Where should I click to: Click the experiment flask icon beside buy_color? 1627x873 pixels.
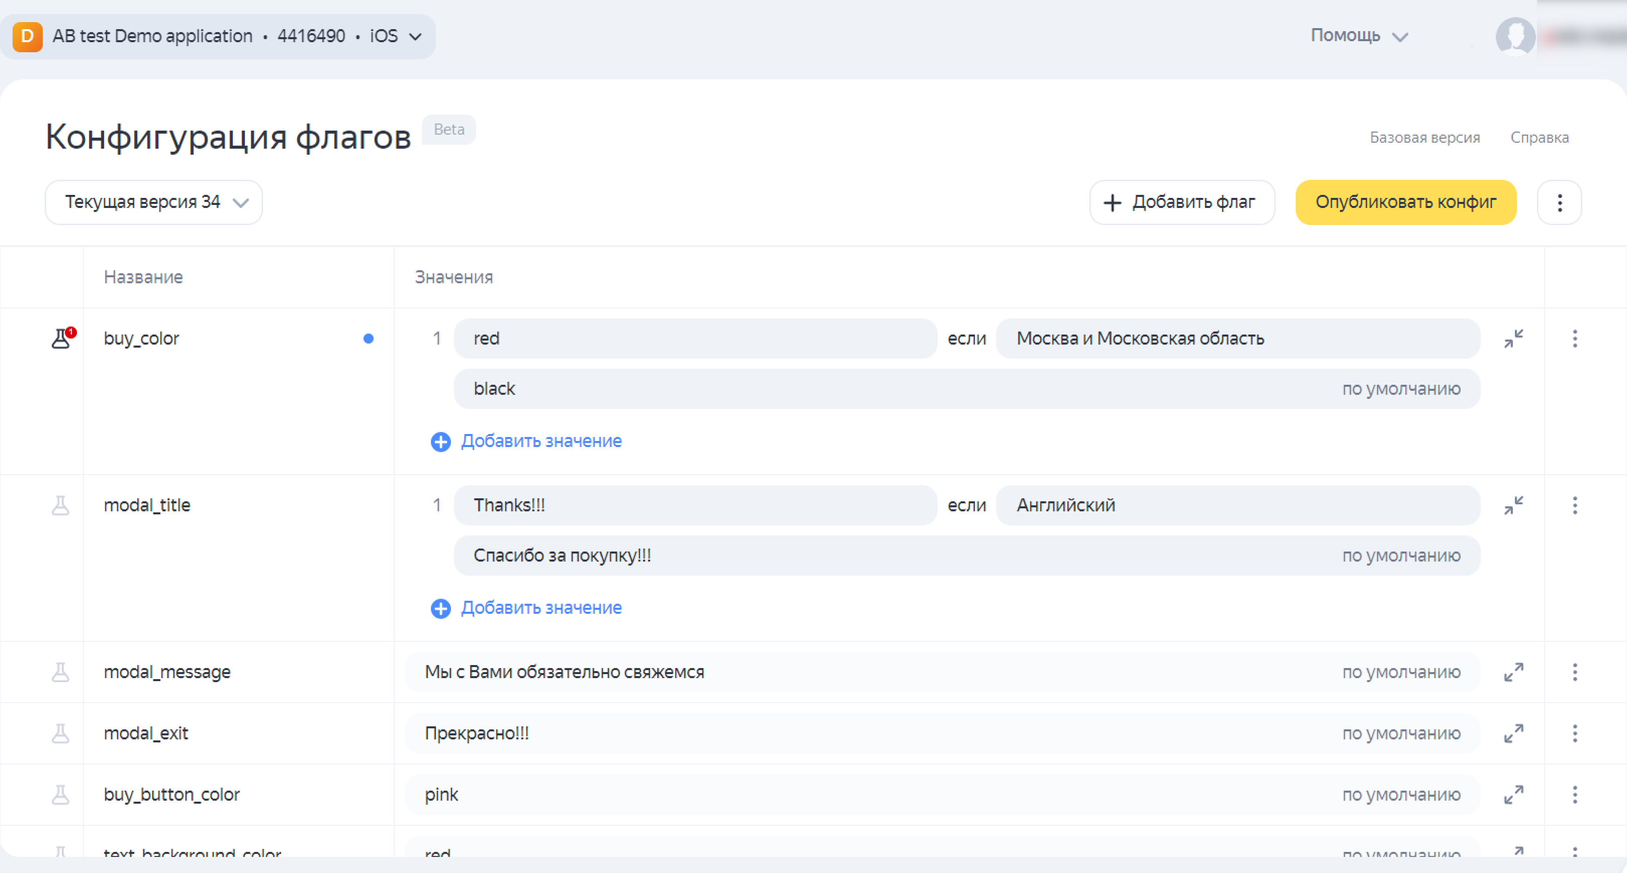[62, 339]
